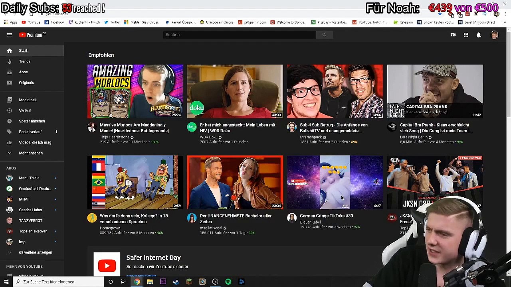Open imp channel subscription

click(x=32, y=242)
